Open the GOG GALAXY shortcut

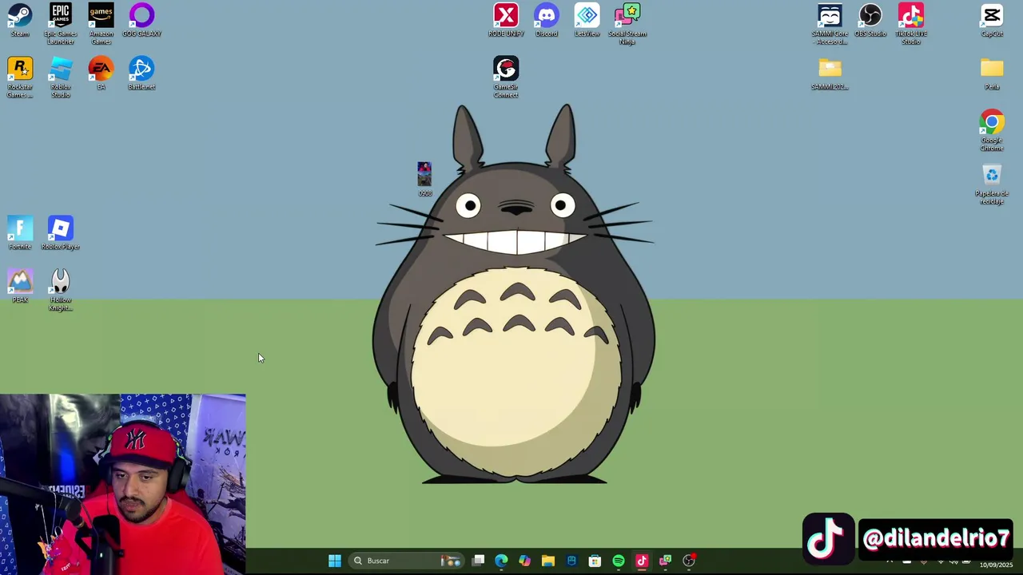[141, 21]
